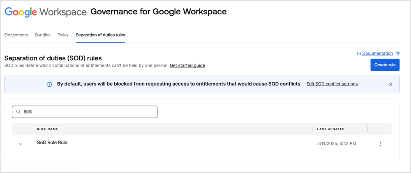Open the Policy tab
Viewport: 411px width, 173px height.
click(x=63, y=35)
